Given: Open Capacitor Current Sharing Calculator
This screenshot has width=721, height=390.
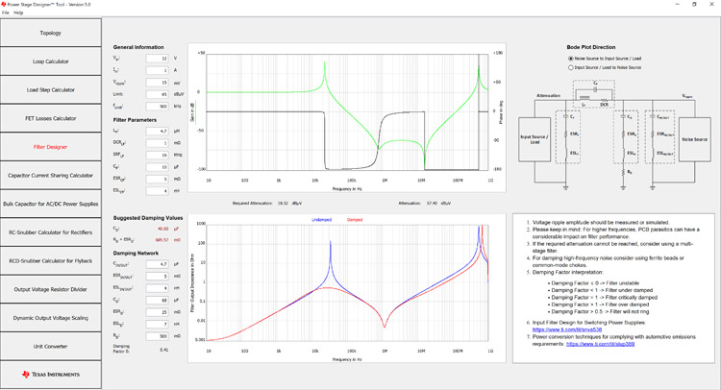Looking at the screenshot, I should (x=51, y=175).
